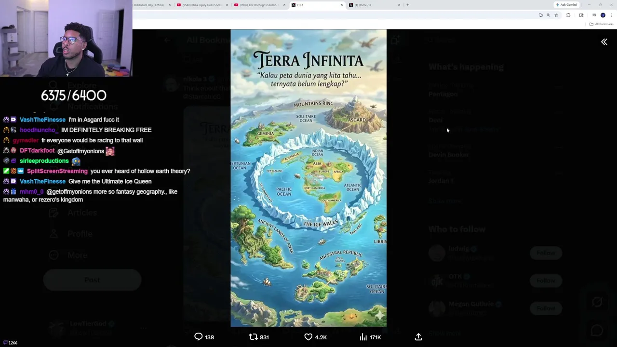Click mhm0_0 username in chat
Screen dimensions: 617x347
coord(31,192)
